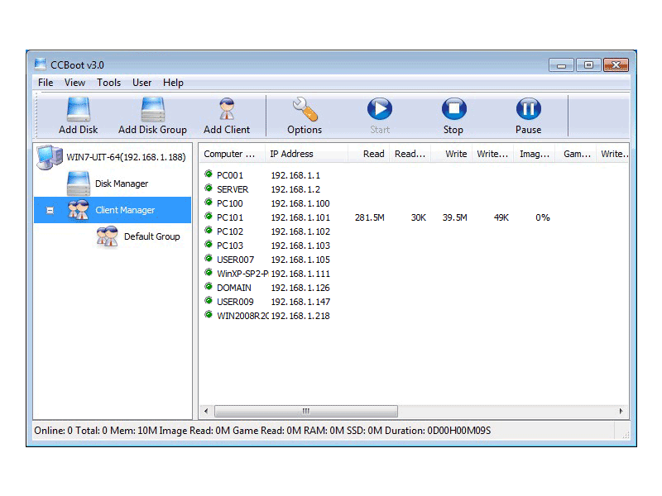Click the 0% image value for PC101

pos(543,217)
